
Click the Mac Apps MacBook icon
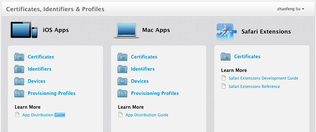[x=127, y=30]
